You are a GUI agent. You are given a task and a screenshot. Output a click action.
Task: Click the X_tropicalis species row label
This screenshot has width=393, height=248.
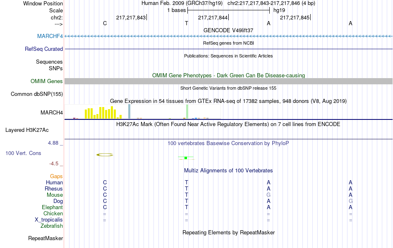click(x=49, y=220)
